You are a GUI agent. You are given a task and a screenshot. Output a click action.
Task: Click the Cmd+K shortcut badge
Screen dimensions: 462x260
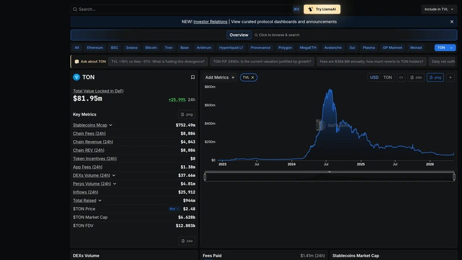click(296, 9)
